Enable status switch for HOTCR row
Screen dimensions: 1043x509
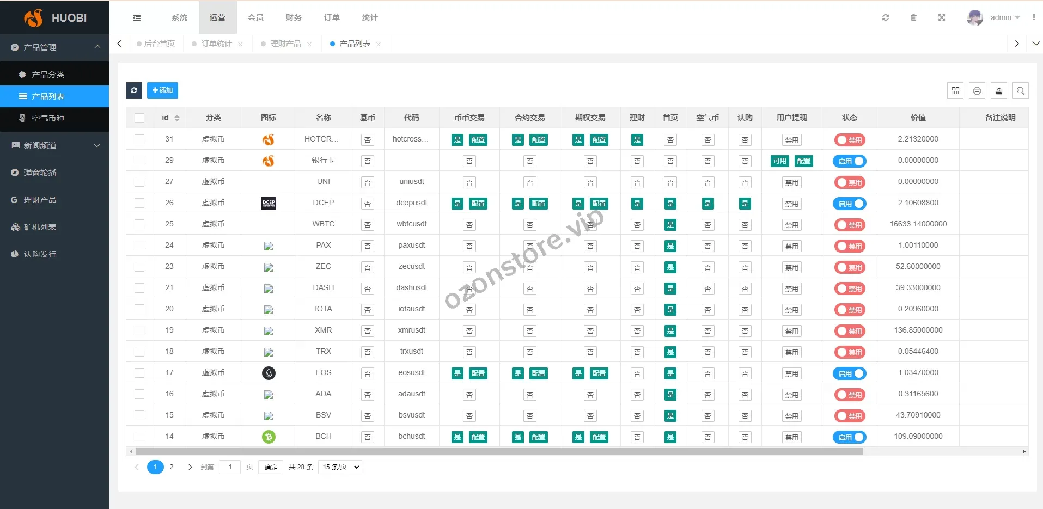(849, 140)
